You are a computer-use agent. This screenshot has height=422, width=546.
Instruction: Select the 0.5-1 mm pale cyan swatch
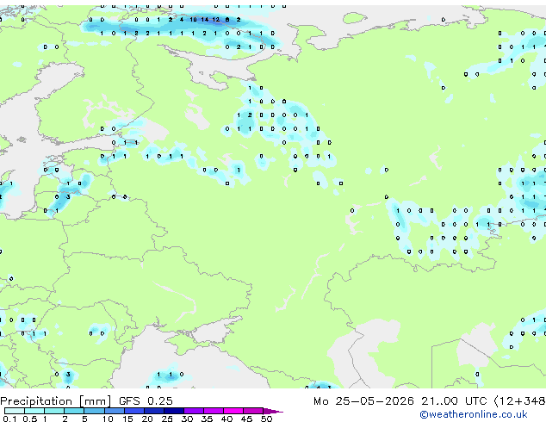34,411
